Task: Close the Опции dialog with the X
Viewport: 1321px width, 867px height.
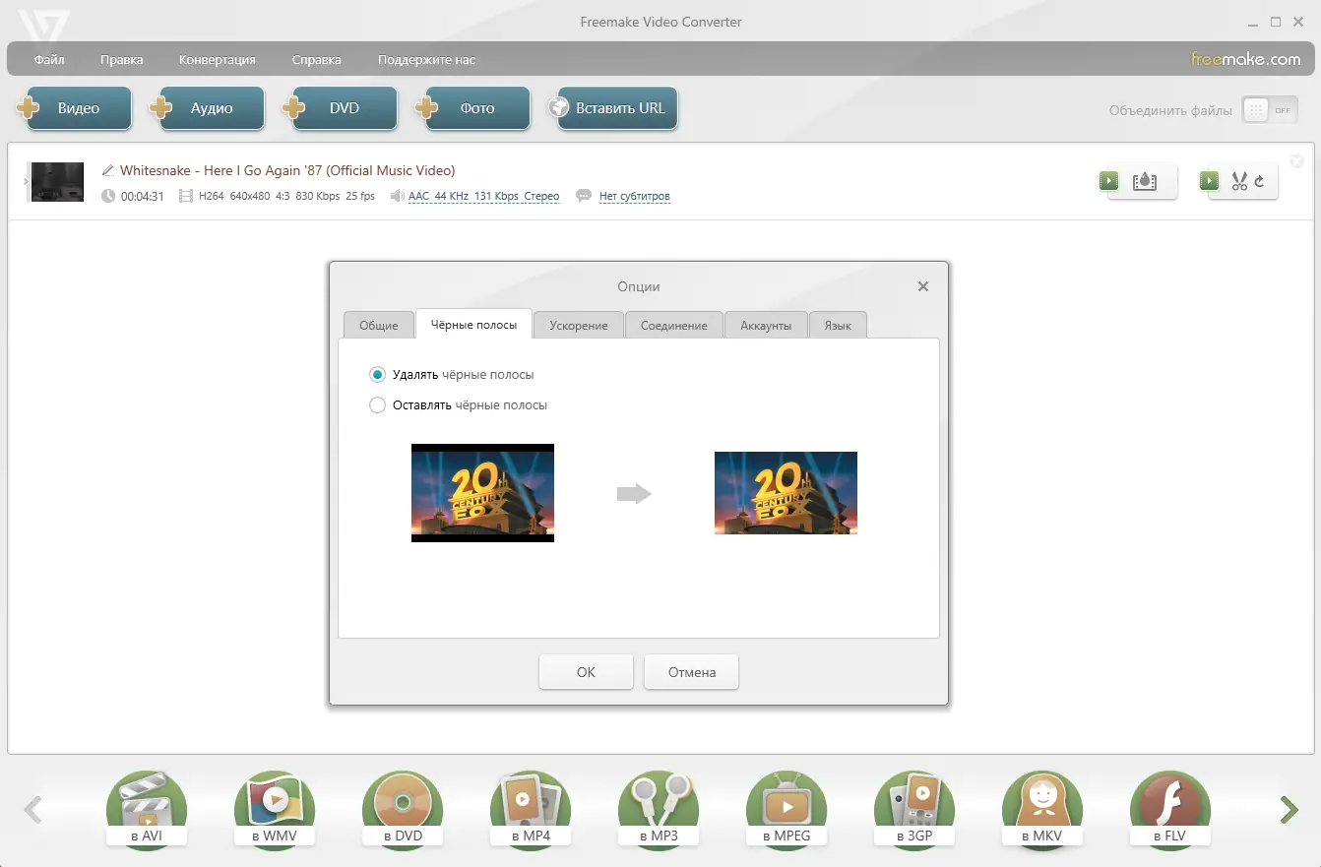Action: click(923, 286)
